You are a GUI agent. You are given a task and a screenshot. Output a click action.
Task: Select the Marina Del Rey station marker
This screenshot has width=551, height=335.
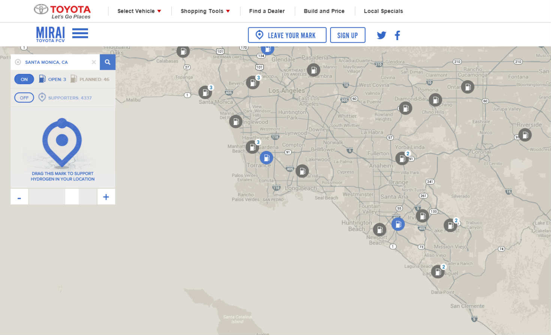[236, 121]
